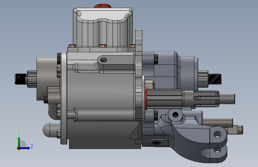Select the dark lower sump block of the main housing

click(x=105, y=135)
